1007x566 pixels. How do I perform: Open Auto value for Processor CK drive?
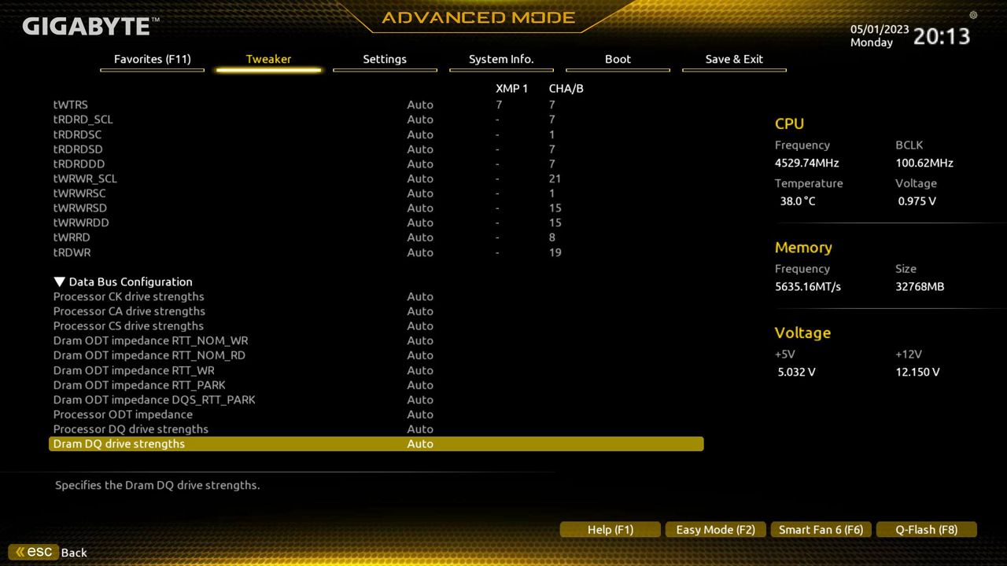point(420,296)
